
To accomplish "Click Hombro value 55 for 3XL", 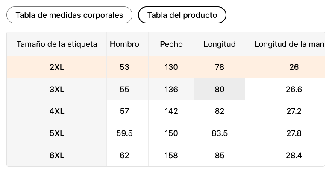I will point(124,89).
